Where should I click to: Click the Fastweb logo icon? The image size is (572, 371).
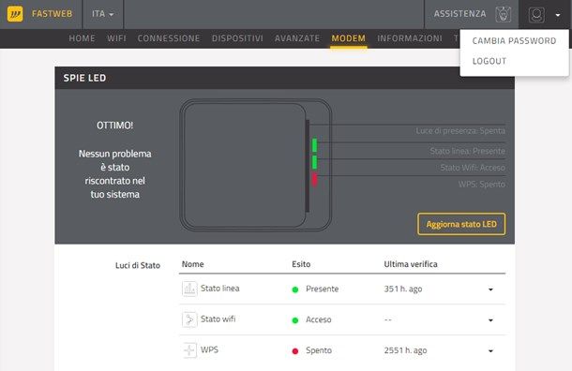pyautogui.click(x=15, y=14)
